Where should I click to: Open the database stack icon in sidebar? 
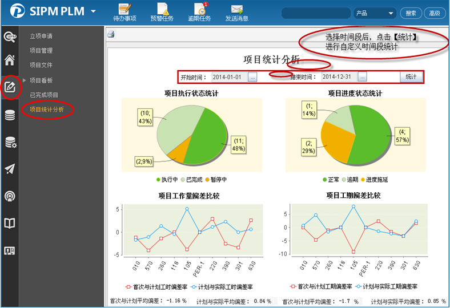9,115
